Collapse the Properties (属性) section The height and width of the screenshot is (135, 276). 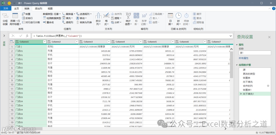point(237,45)
